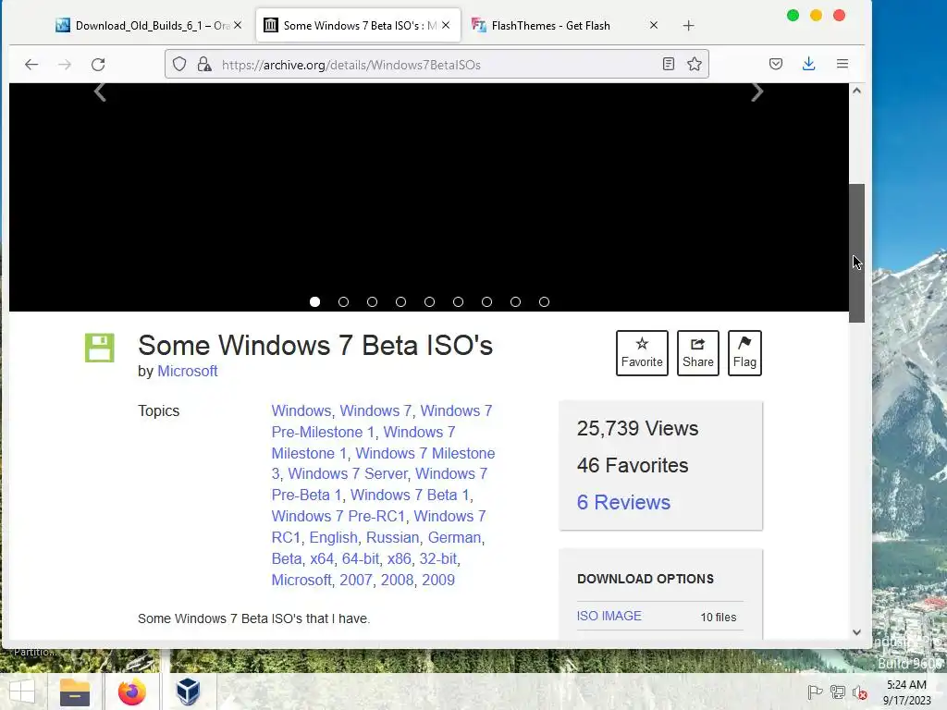Click the 10 files count text
947x710 pixels.
[x=718, y=617]
